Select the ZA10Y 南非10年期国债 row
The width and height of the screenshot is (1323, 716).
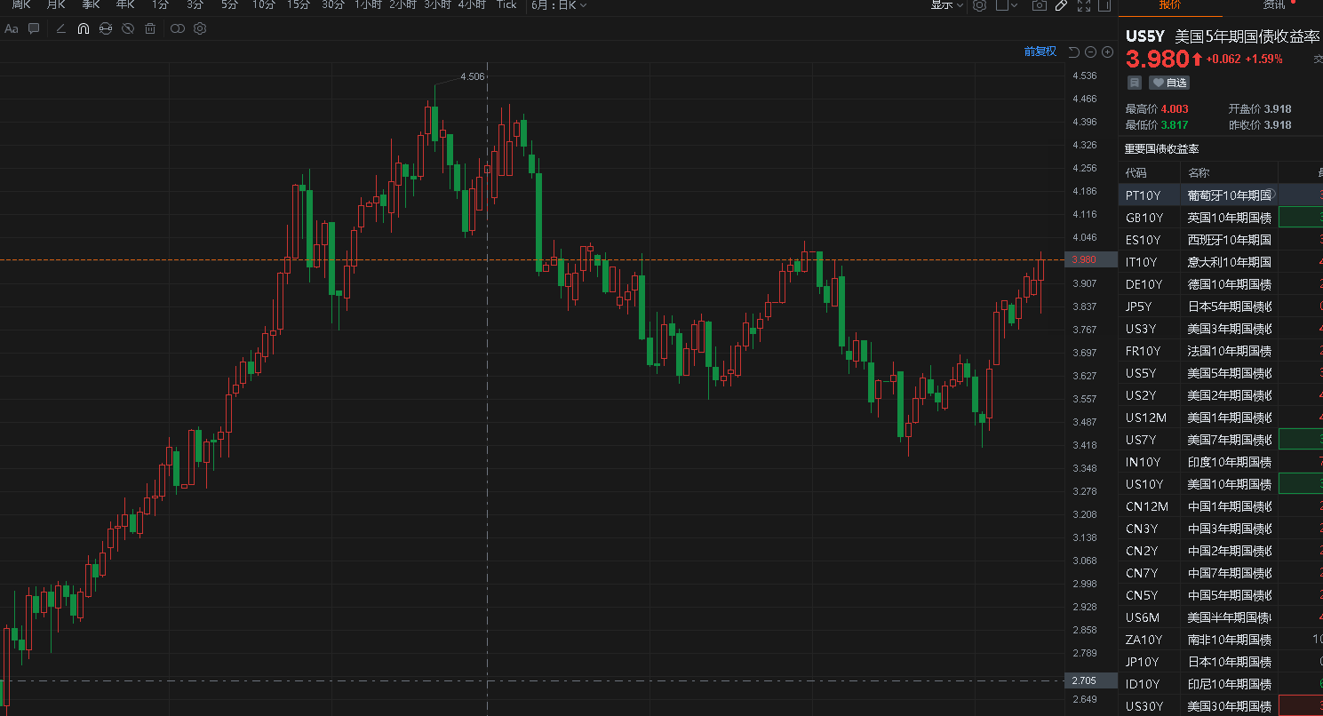coord(1221,639)
